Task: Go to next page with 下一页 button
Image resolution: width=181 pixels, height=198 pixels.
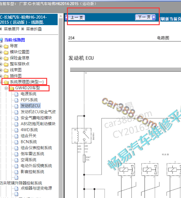Action: 145,17
